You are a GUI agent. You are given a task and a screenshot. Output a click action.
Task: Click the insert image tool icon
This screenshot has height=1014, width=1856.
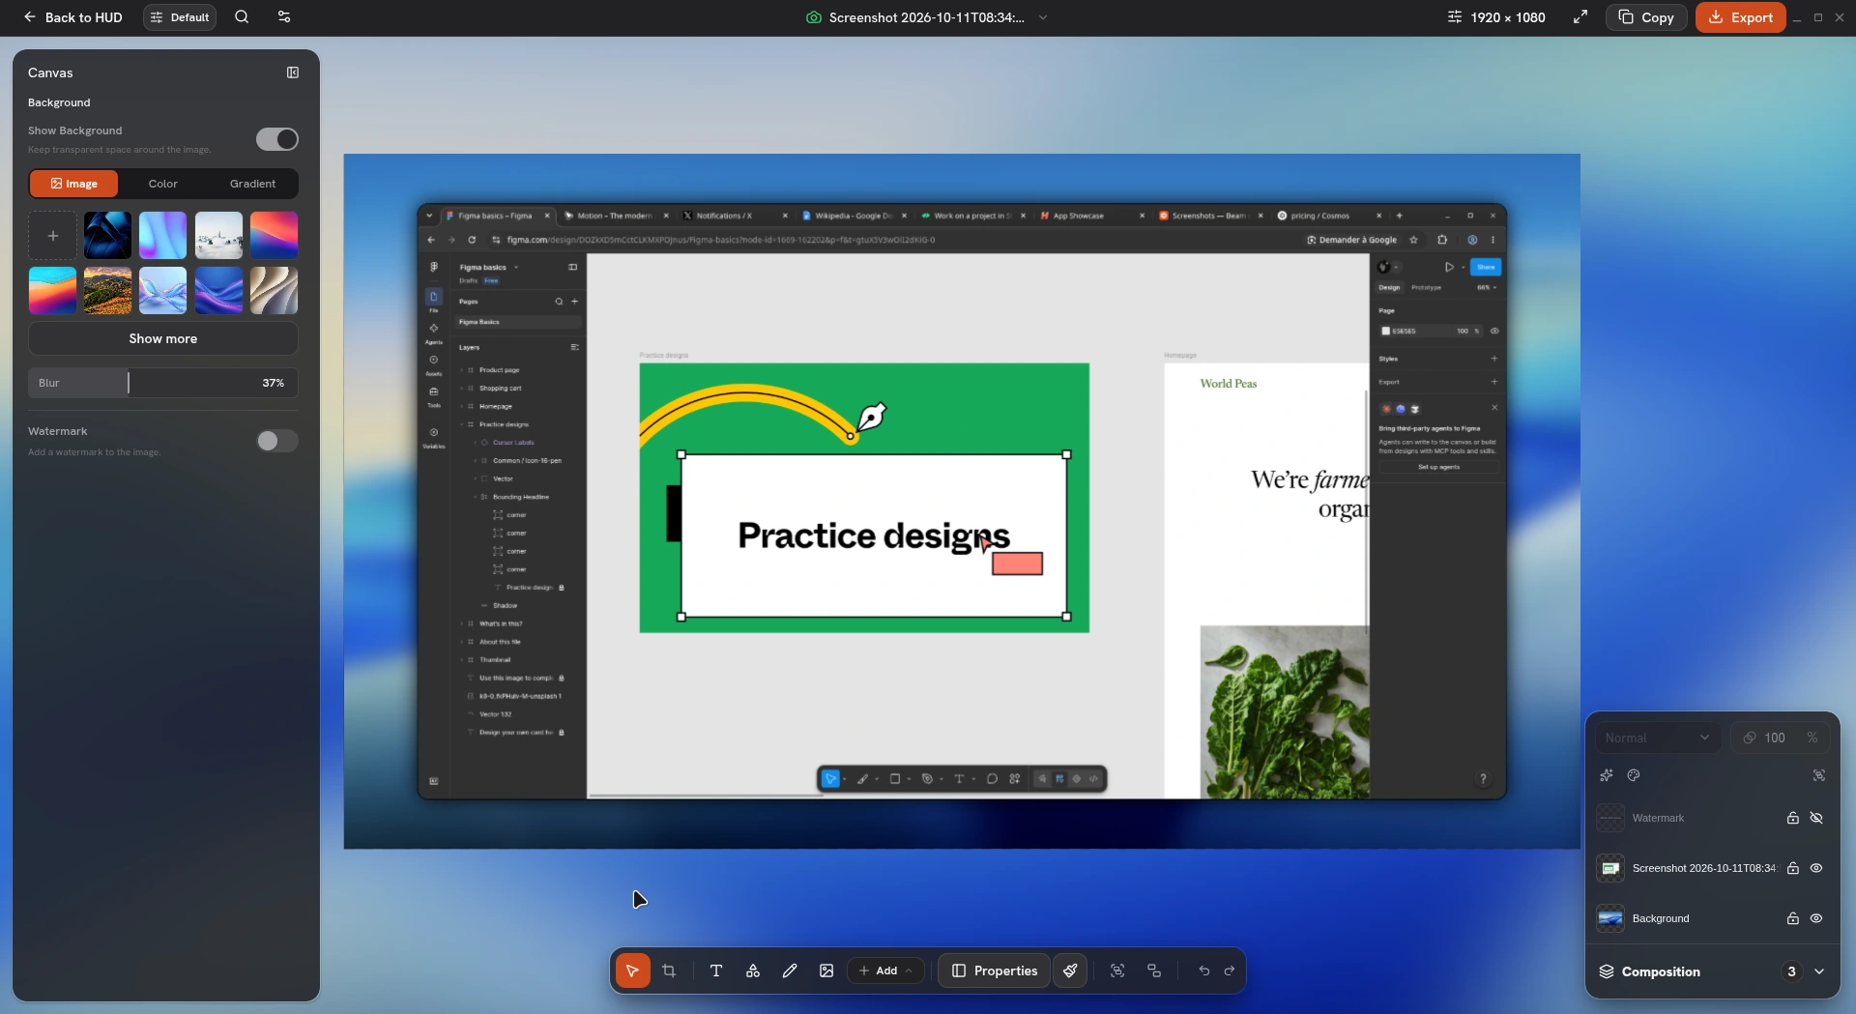[826, 971]
